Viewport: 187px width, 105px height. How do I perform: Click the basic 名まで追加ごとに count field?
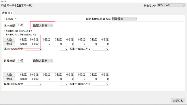pyautogui.click(x=64, y=49)
